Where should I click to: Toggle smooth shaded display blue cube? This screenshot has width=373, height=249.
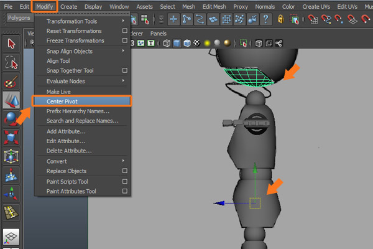coord(177,44)
